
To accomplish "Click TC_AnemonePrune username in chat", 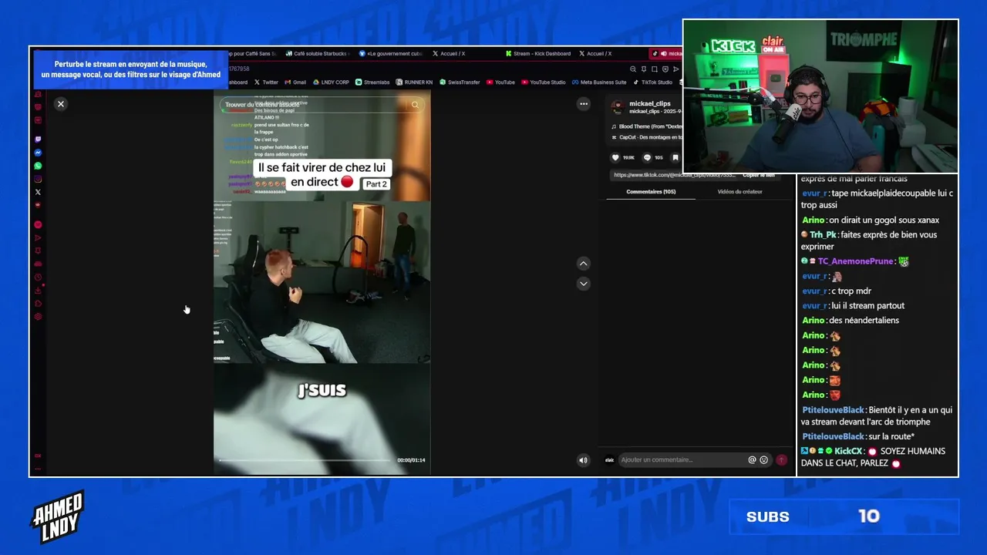I will (855, 262).
